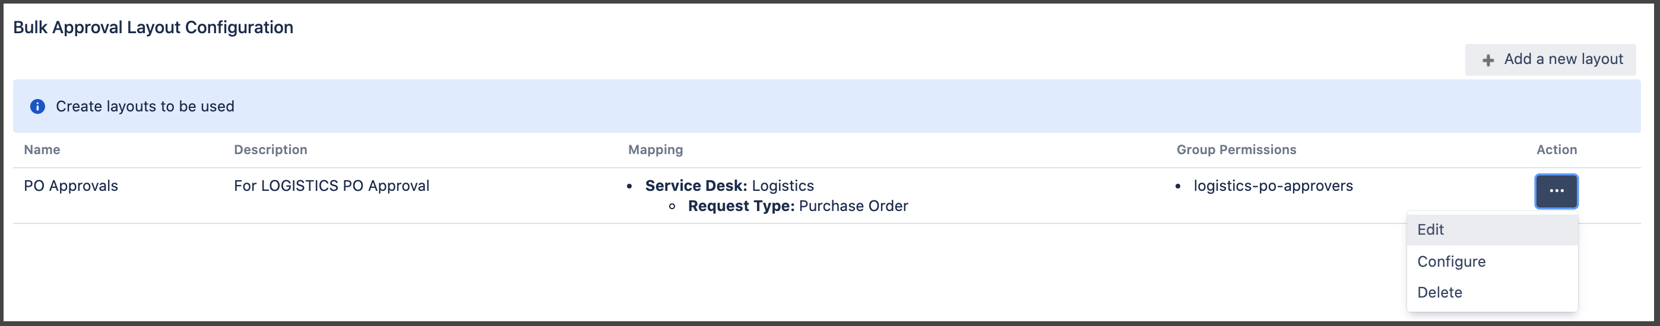The height and width of the screenshot is (326, 1660).
Task: Click the 'Purchase Order' request type value
Action: tap(853, 206)
